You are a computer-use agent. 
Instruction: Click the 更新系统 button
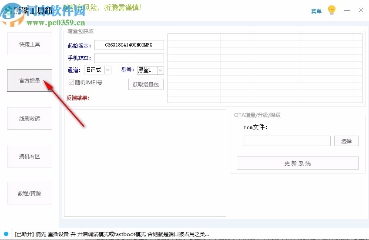pos(298,163)
